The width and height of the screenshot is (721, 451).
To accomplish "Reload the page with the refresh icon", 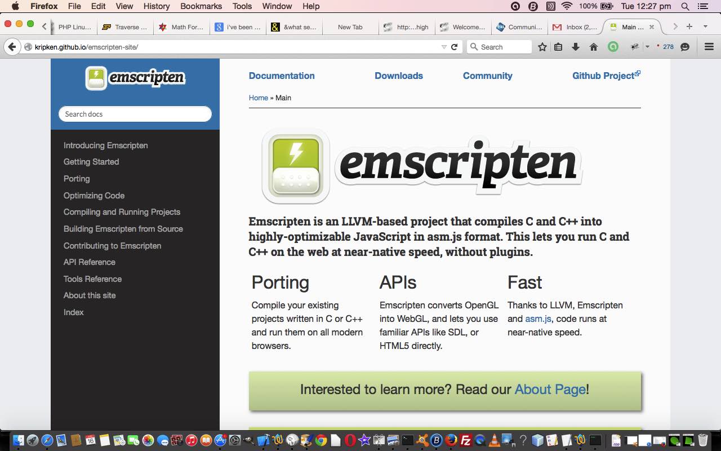I will pos(454,47).
